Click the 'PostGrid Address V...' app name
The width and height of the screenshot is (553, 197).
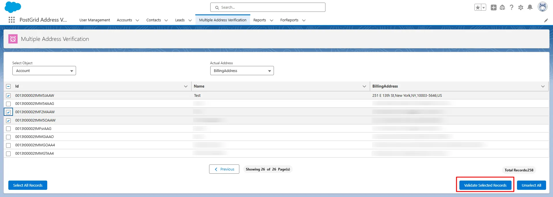[x=43, y=20]
